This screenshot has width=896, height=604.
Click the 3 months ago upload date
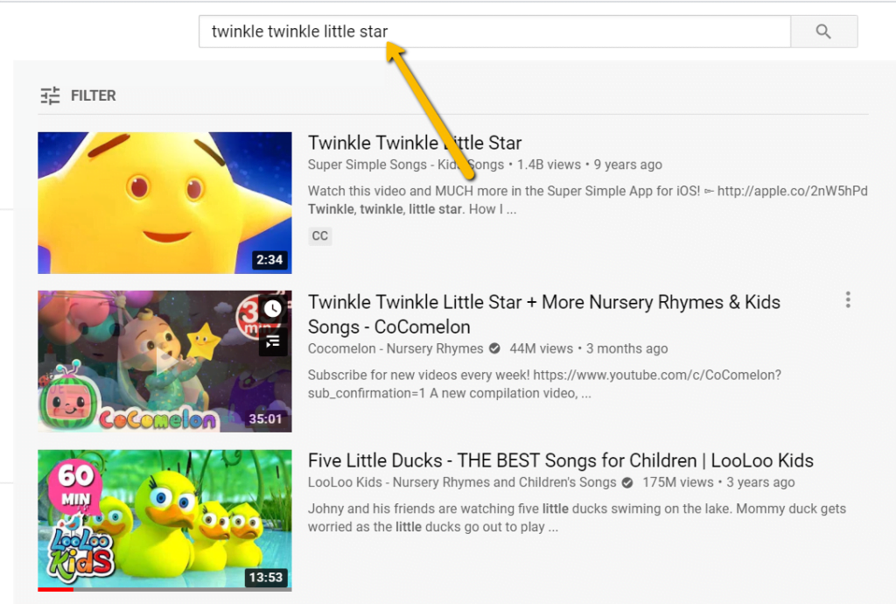pyautogui.click(x=626, y=348)
